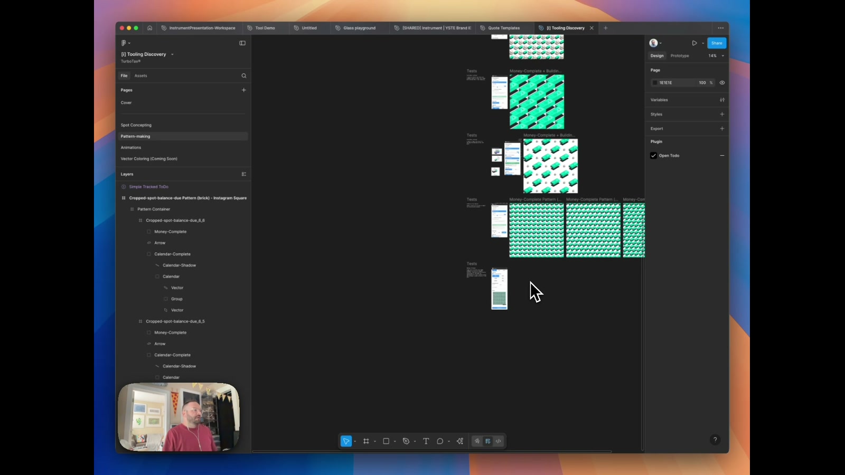Open the Prototype tab

point(680,56)
